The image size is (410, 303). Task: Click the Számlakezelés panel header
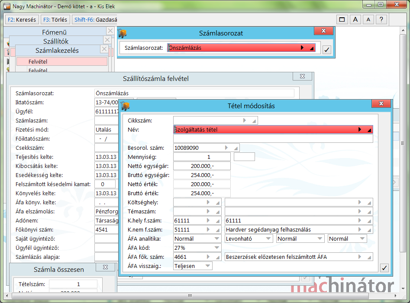(x=57, y=50)
